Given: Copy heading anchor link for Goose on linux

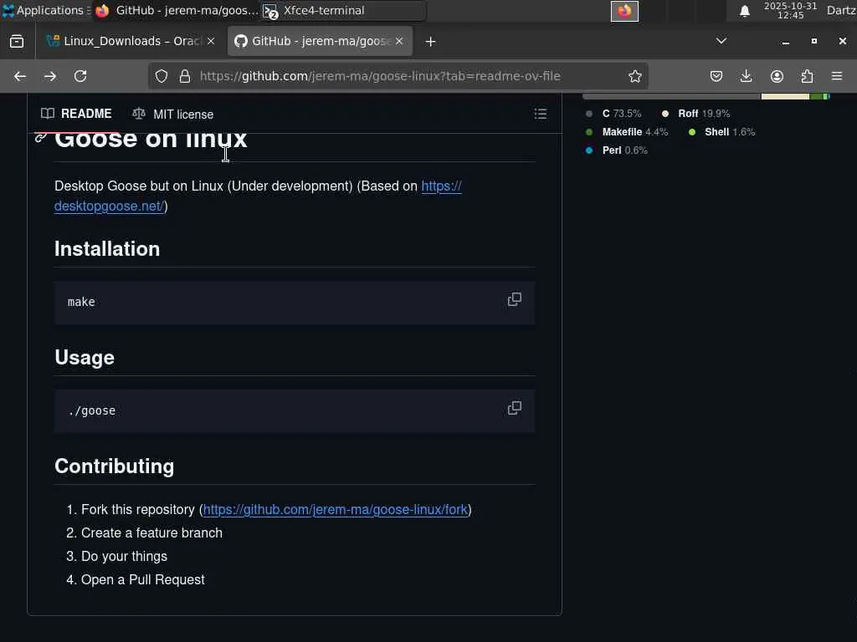Looking at the screenshot, I should [x=40, y=138].
